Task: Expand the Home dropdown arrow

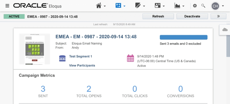Action: pyautogui.click(x=105, y=6)
